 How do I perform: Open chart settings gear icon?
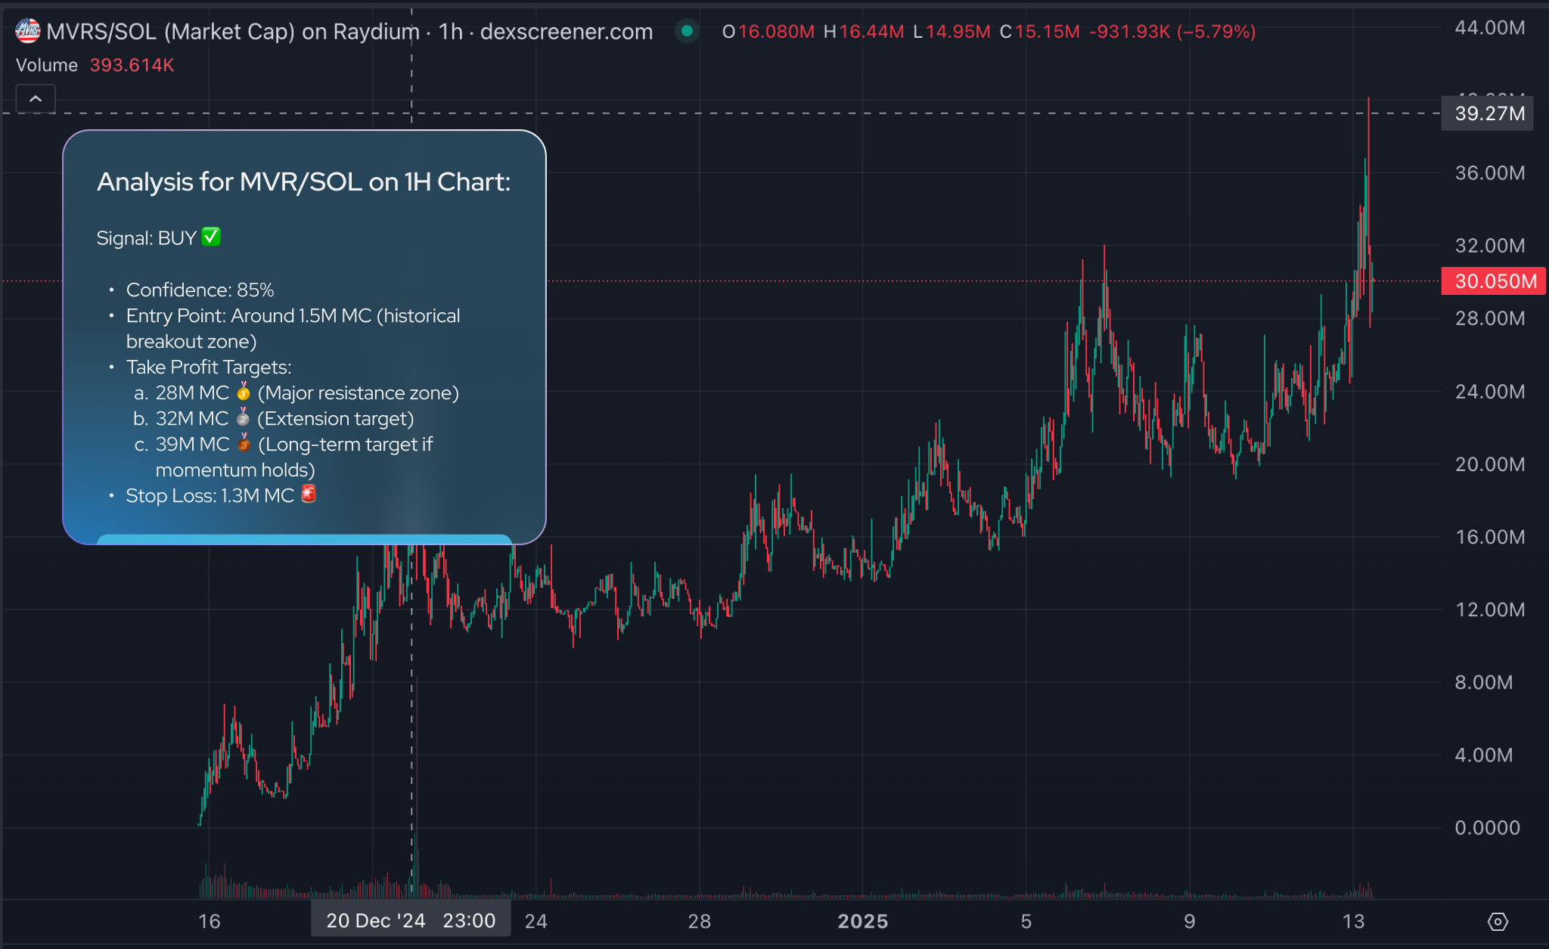pyautogui.click(x=1498, y=922)
